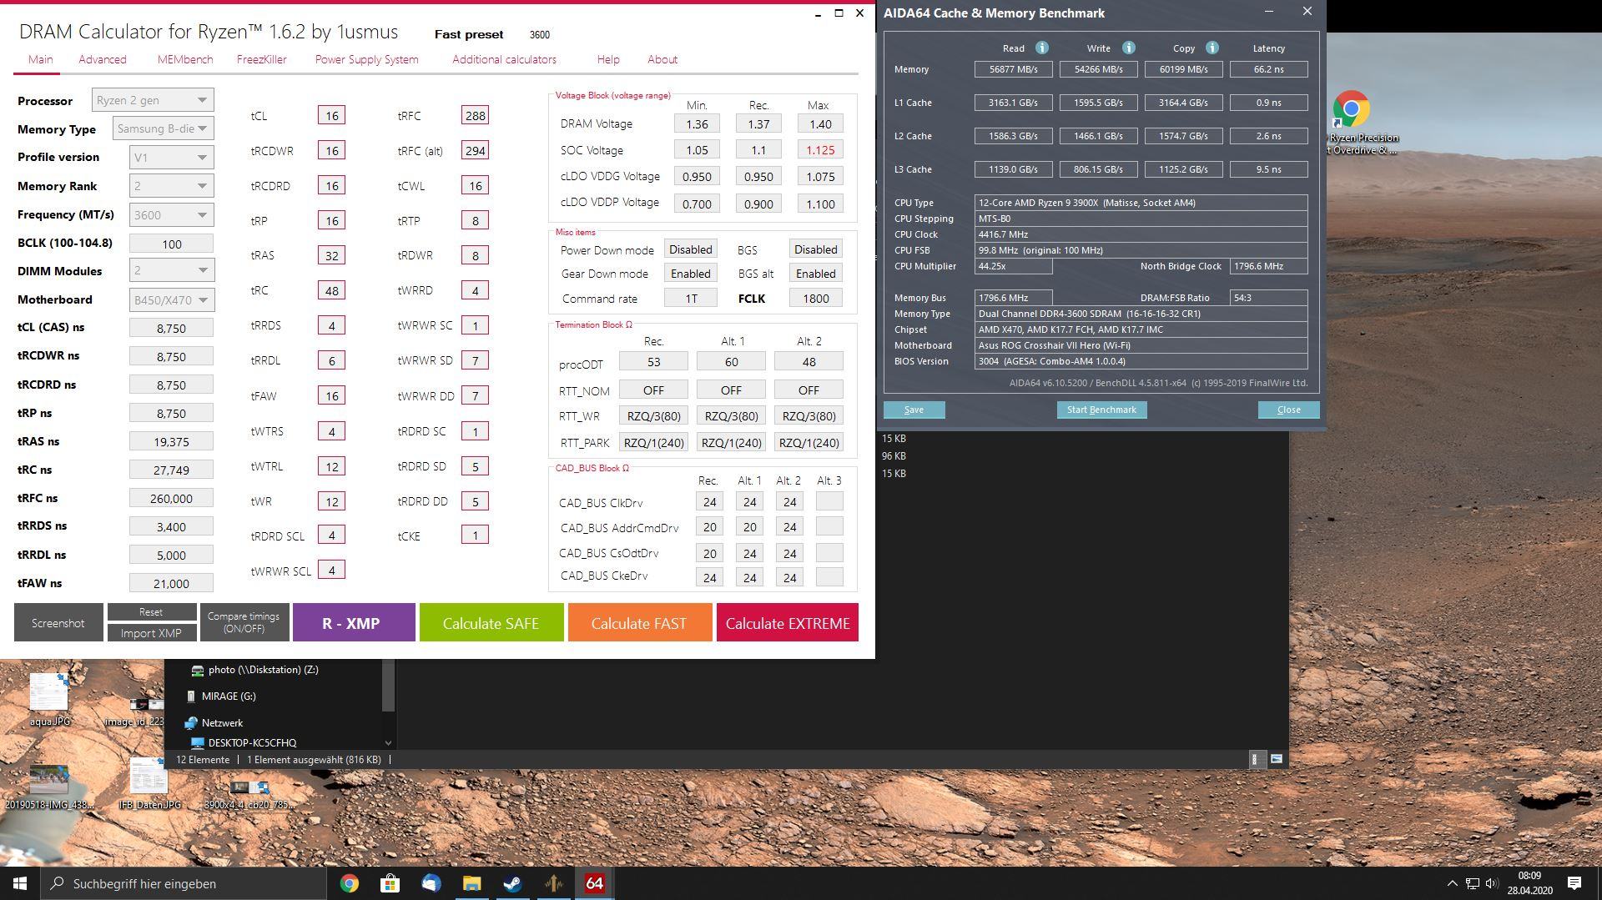The width and height of the screenshot is (1602, 900).
Task: Click the Copy info icon in AIDA64
Action: coord(1212,48)
